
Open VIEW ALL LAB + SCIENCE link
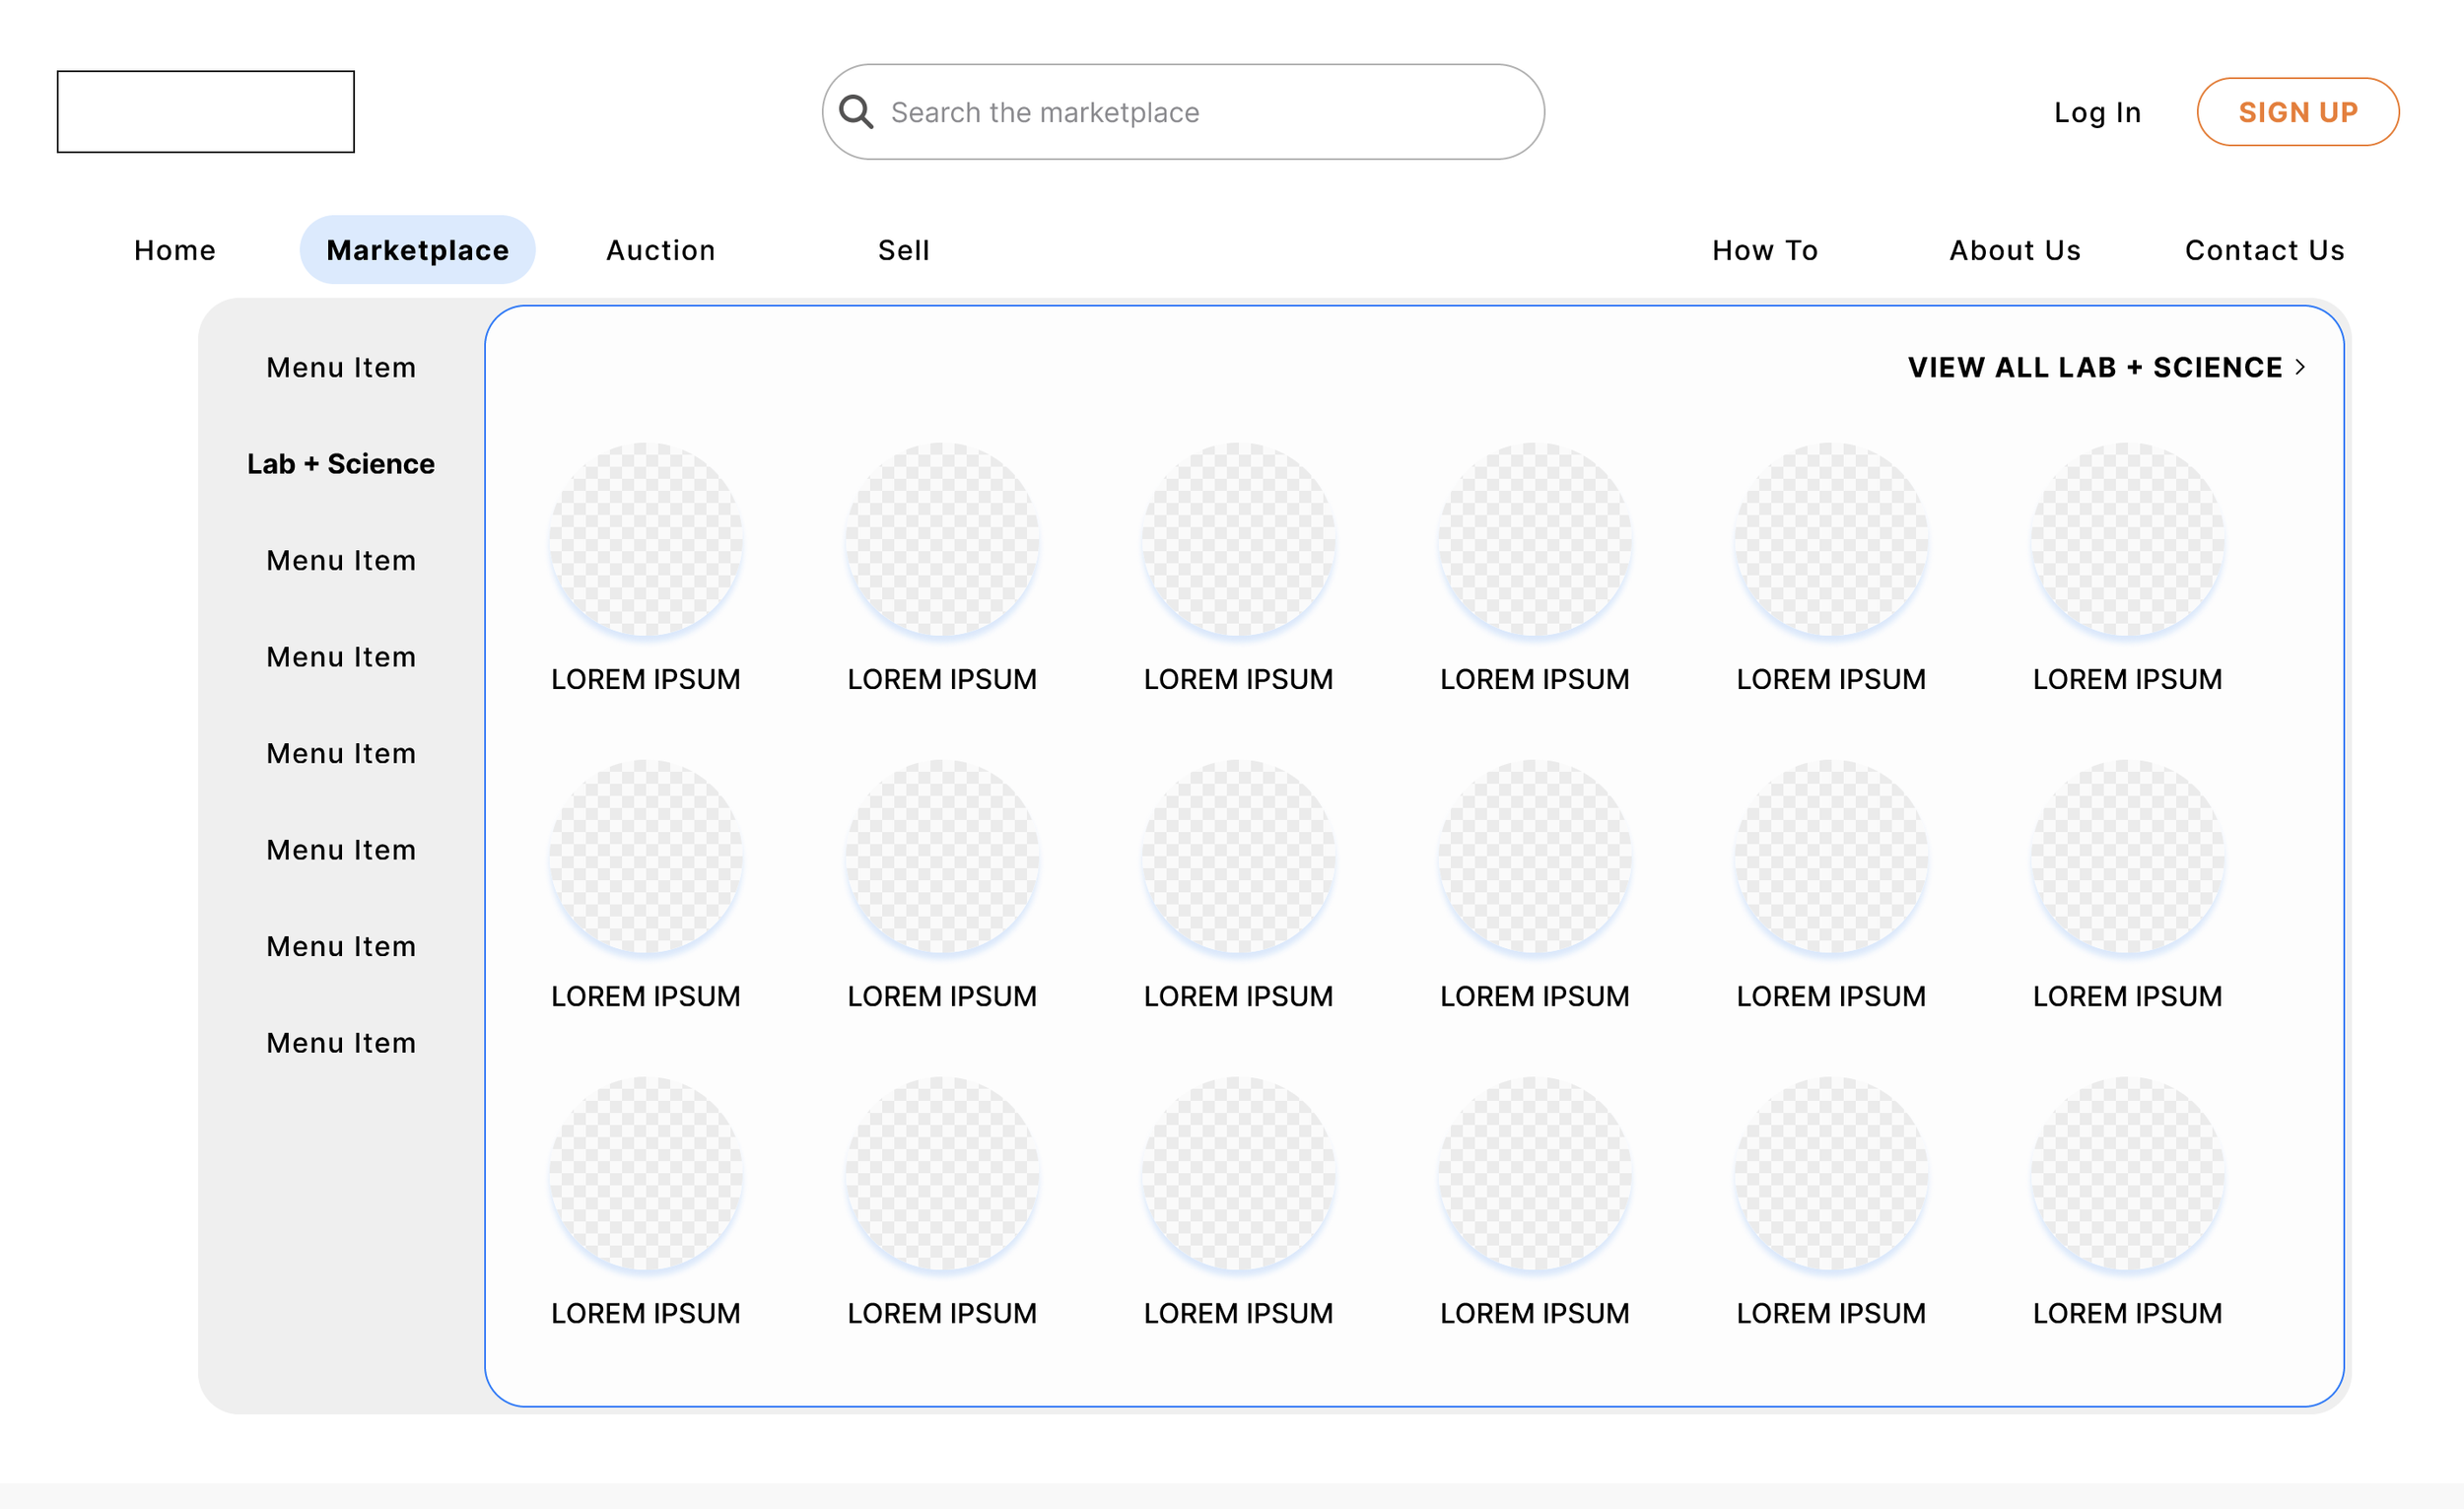[x=2094, y=367]
